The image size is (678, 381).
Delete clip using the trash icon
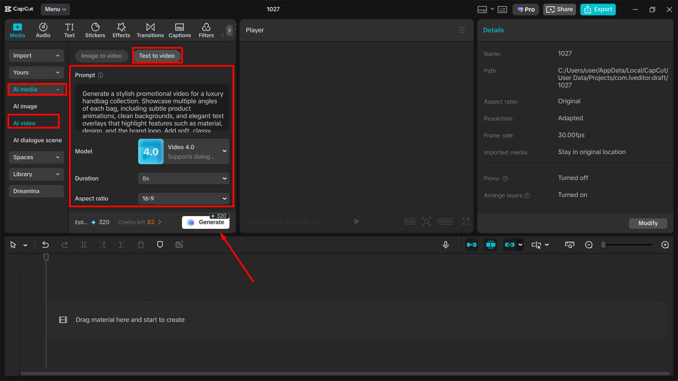[x=141, y=244]
